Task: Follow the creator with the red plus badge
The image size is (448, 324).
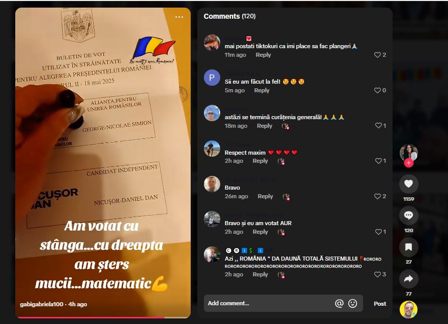Action: [x=408, y=163]
